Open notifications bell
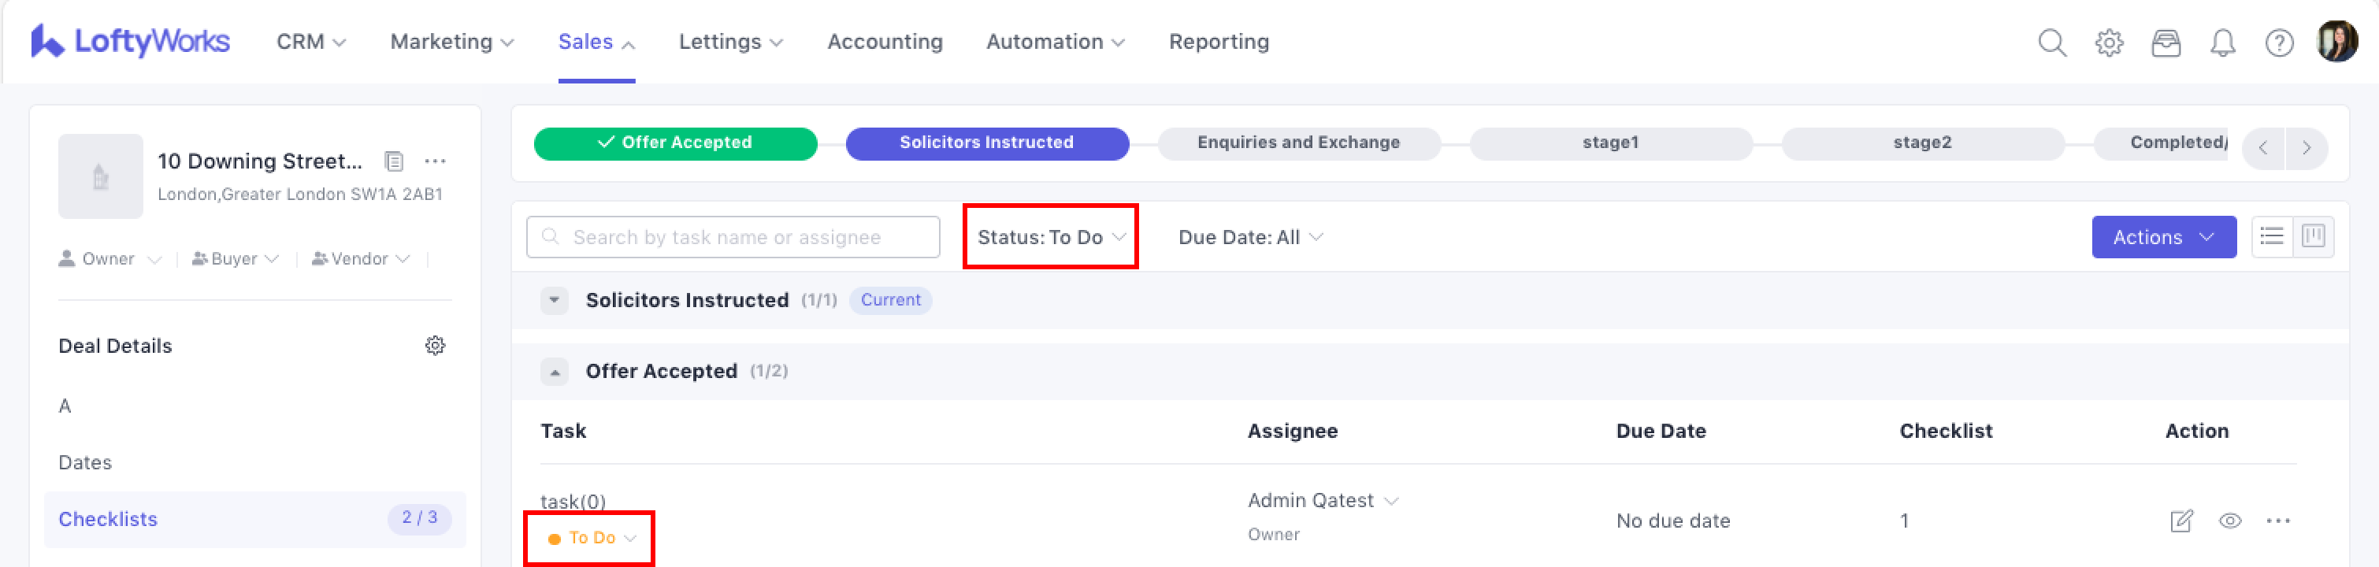This screenshot has height=567, width=2379. tap(2222, 43)
